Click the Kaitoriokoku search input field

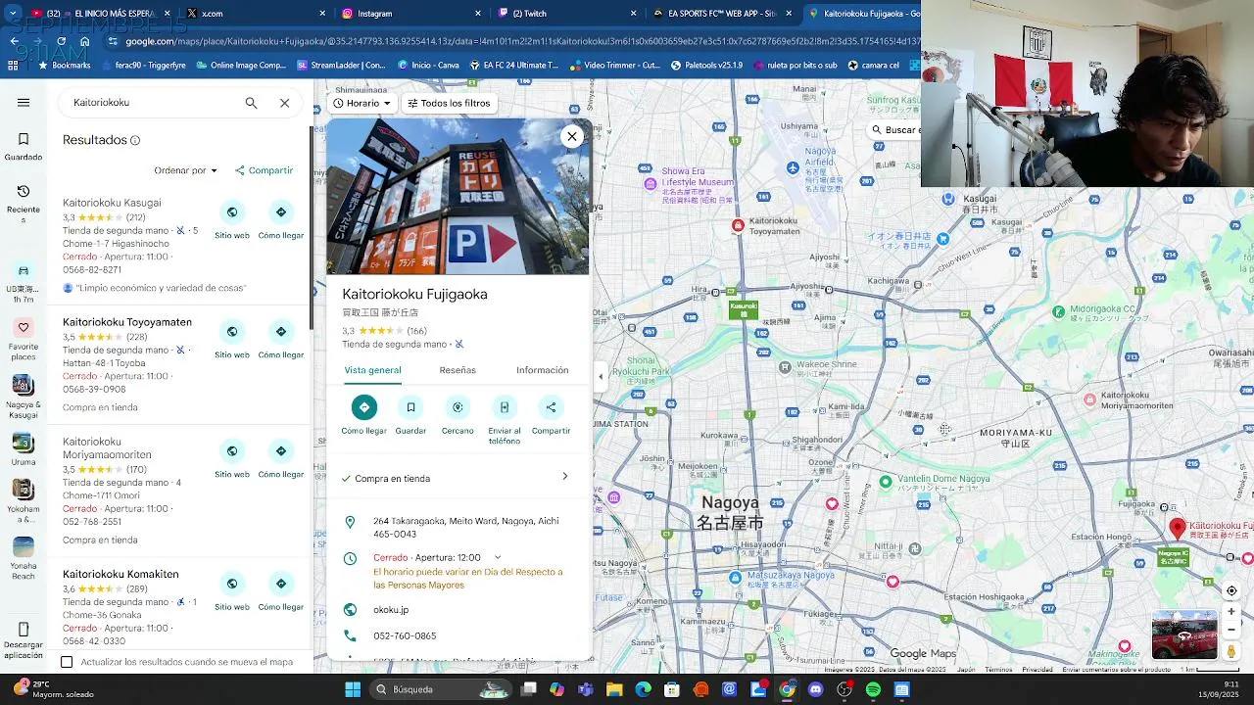pos(152,103)
